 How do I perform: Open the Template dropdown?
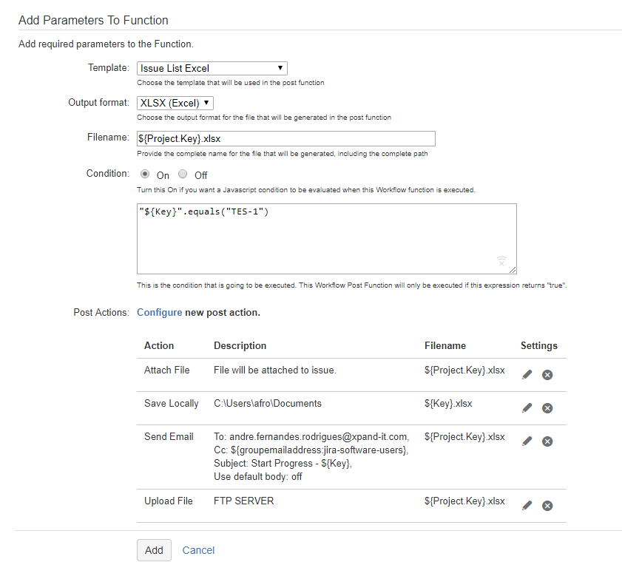(212, 68)
